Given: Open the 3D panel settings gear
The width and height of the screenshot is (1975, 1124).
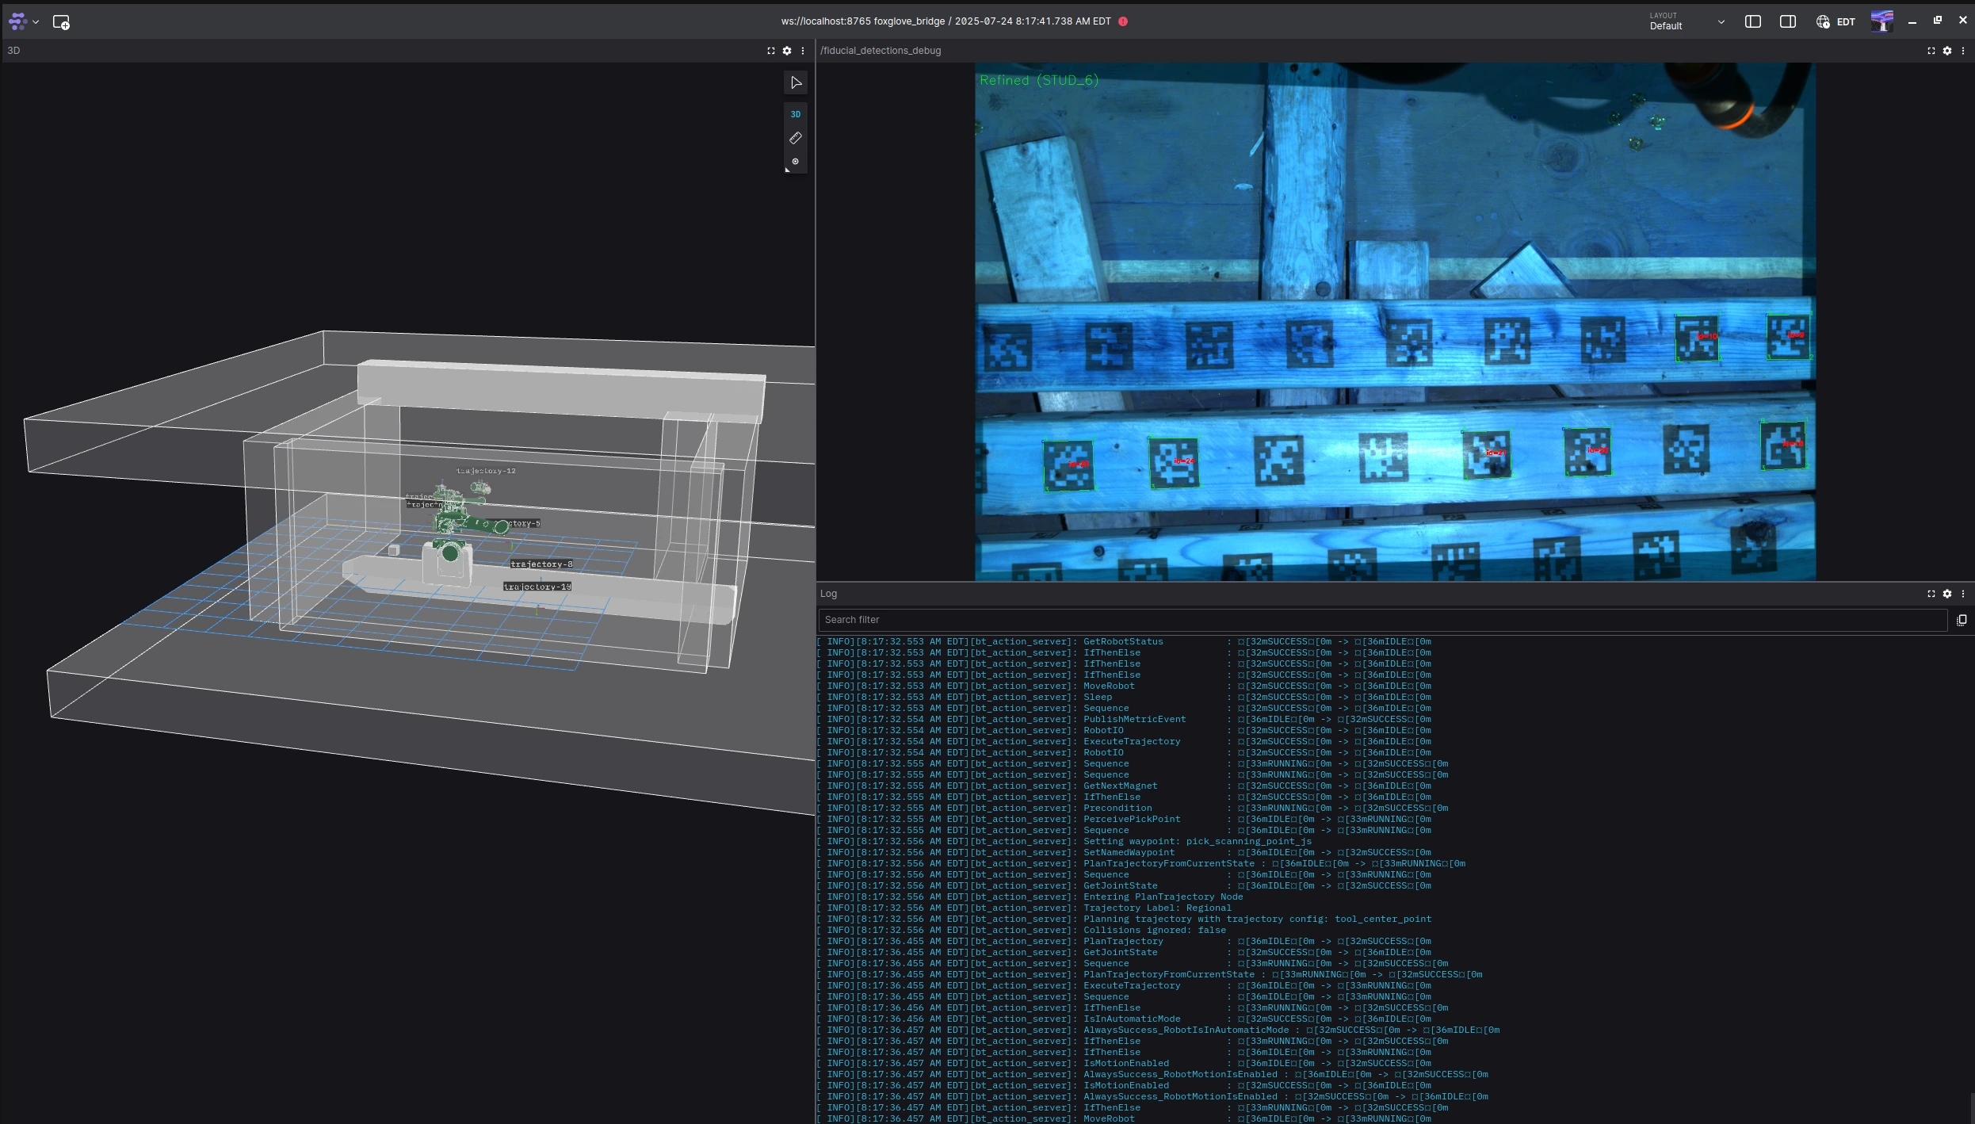Looking at the screenshot, I should [786, 50].
